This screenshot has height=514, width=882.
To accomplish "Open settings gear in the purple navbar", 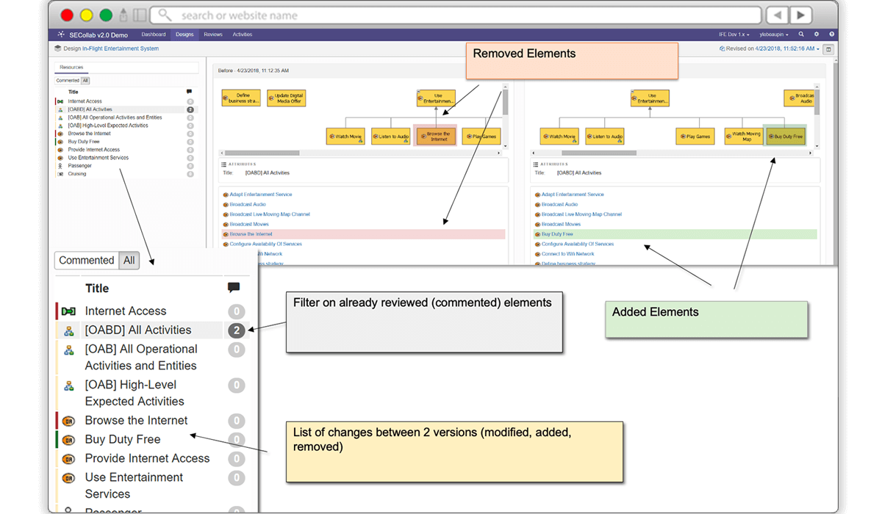I will point(817,35).
